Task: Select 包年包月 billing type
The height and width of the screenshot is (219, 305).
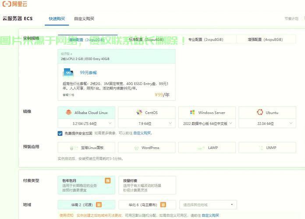Action: point(86,185)
